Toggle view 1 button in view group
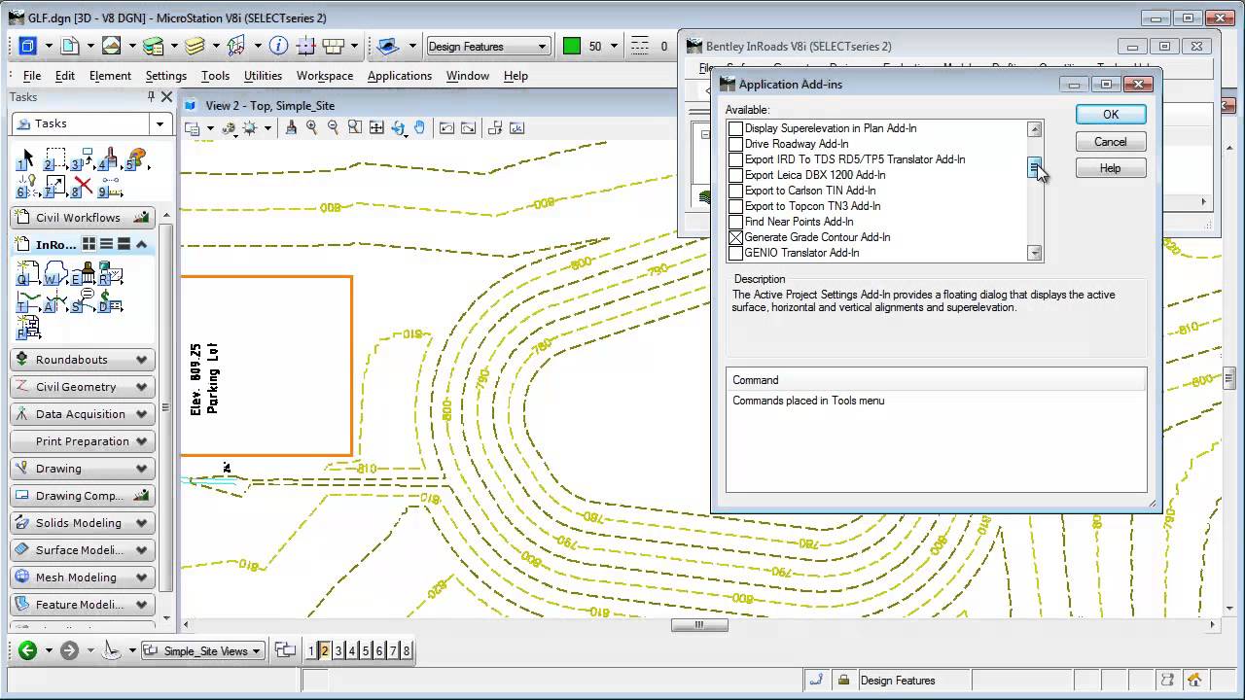The width and height of the screenshot is (1245, 700). click(311, 650)
